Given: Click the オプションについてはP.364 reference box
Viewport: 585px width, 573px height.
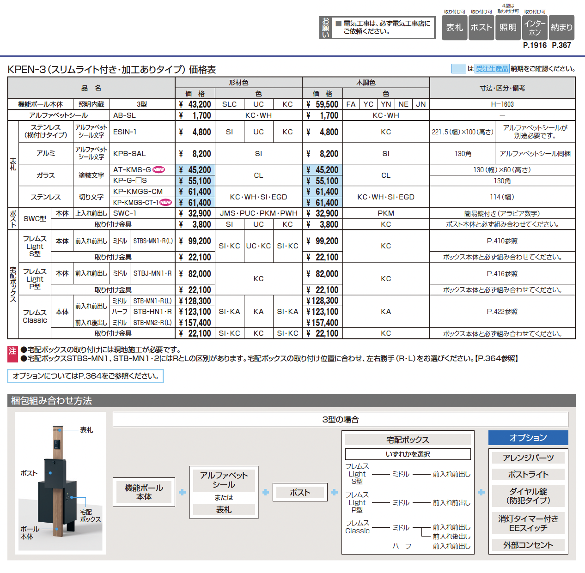Looking at the screenshot, I should click(x=85, y=376).
